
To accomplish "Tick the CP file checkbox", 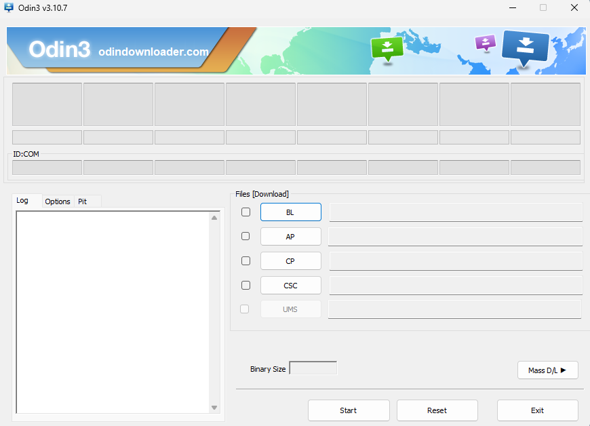I will (245, 260).
